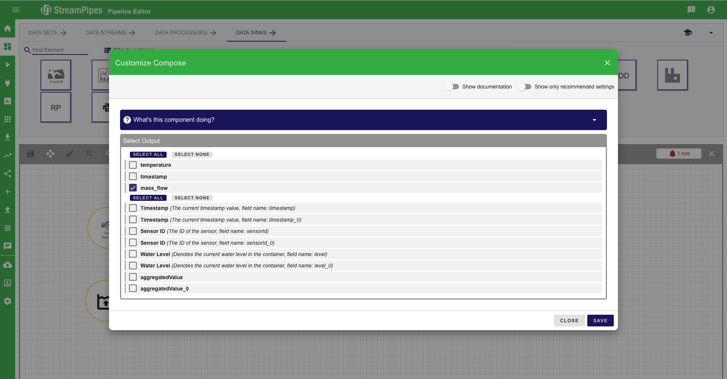Click the first Select None button
Viewport: 727px width, 379px height.
pyautogui.click(x=192, y=154)
